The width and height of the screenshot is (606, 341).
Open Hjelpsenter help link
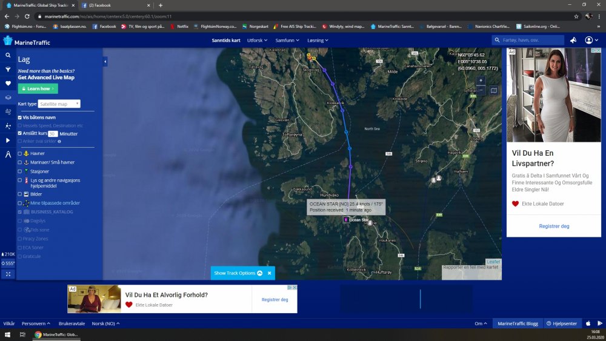coord(562,323)
